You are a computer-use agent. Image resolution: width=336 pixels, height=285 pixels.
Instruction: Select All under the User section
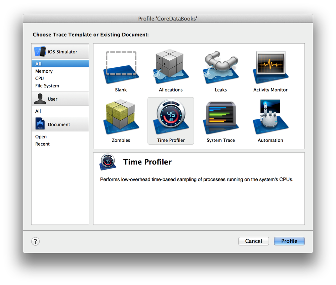click(x=60, y=111)
